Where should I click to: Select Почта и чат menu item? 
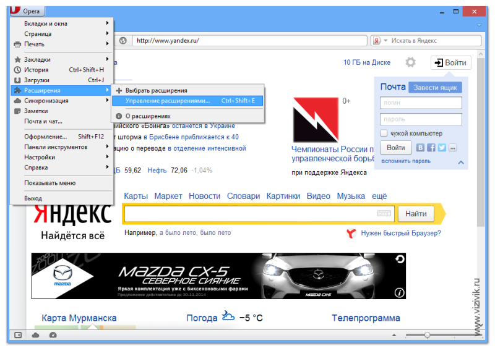[x=61, y=121]
